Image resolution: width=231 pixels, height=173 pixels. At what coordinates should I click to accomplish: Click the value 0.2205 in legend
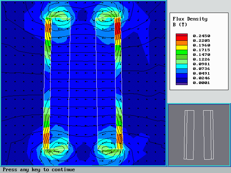201,41
